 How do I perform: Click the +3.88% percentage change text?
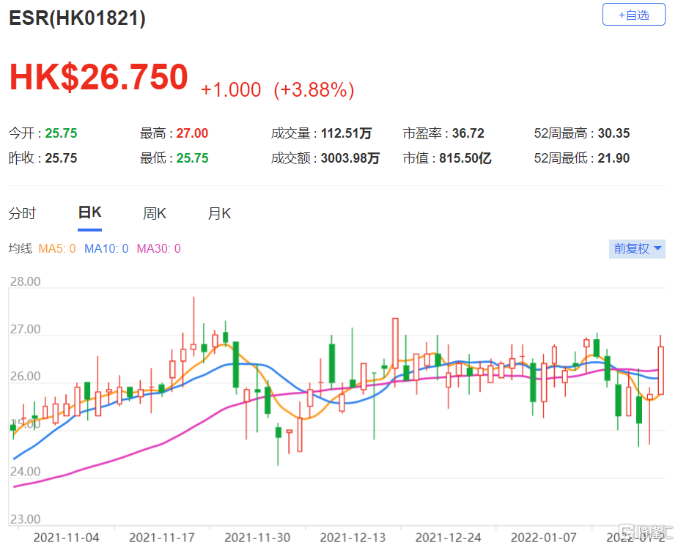314,90
